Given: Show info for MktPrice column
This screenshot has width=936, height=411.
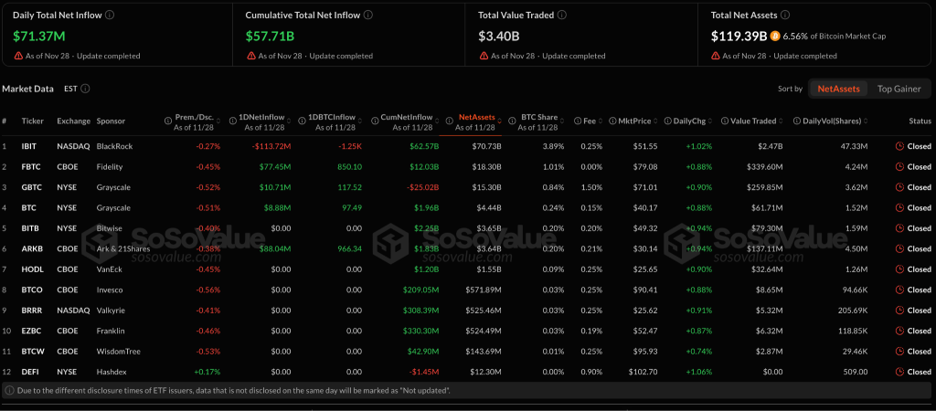Looking at the screenshot, I should [613, 121].
